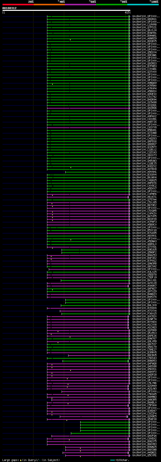Click label UniRef100_B9SBY5
This screenshot has height=462, width=161.
click(144, 41)
